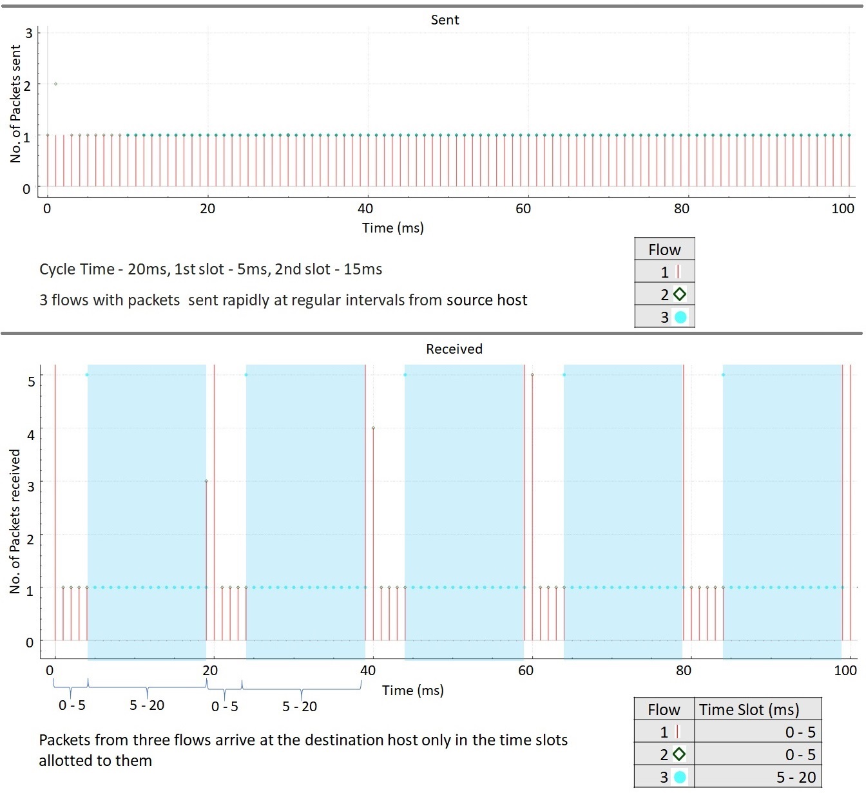Click the second '5 - 20' bracket label below axis
The image size is (866, 793).
(x=300, y=707)
